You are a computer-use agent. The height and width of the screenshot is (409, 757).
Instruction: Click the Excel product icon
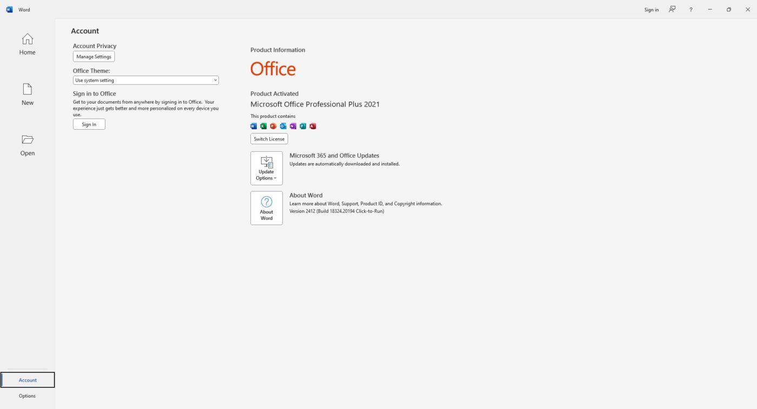pyautogui.click(x=263, y=126)
